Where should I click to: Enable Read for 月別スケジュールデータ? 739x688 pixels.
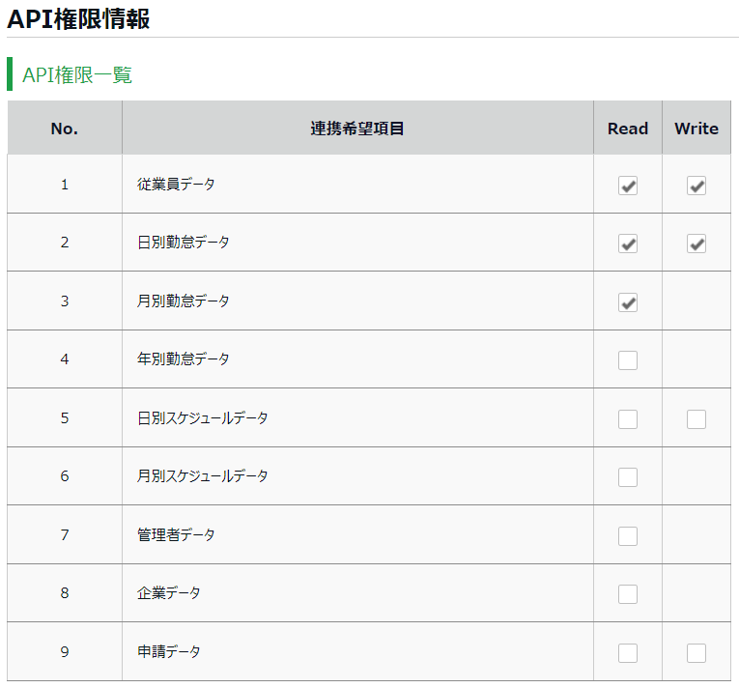[628, 477]
